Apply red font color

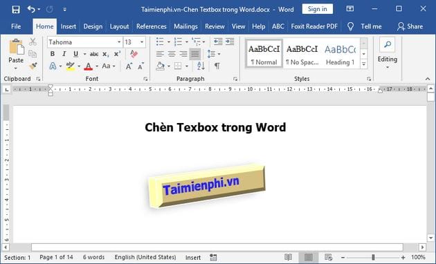[x=89, y=66]
